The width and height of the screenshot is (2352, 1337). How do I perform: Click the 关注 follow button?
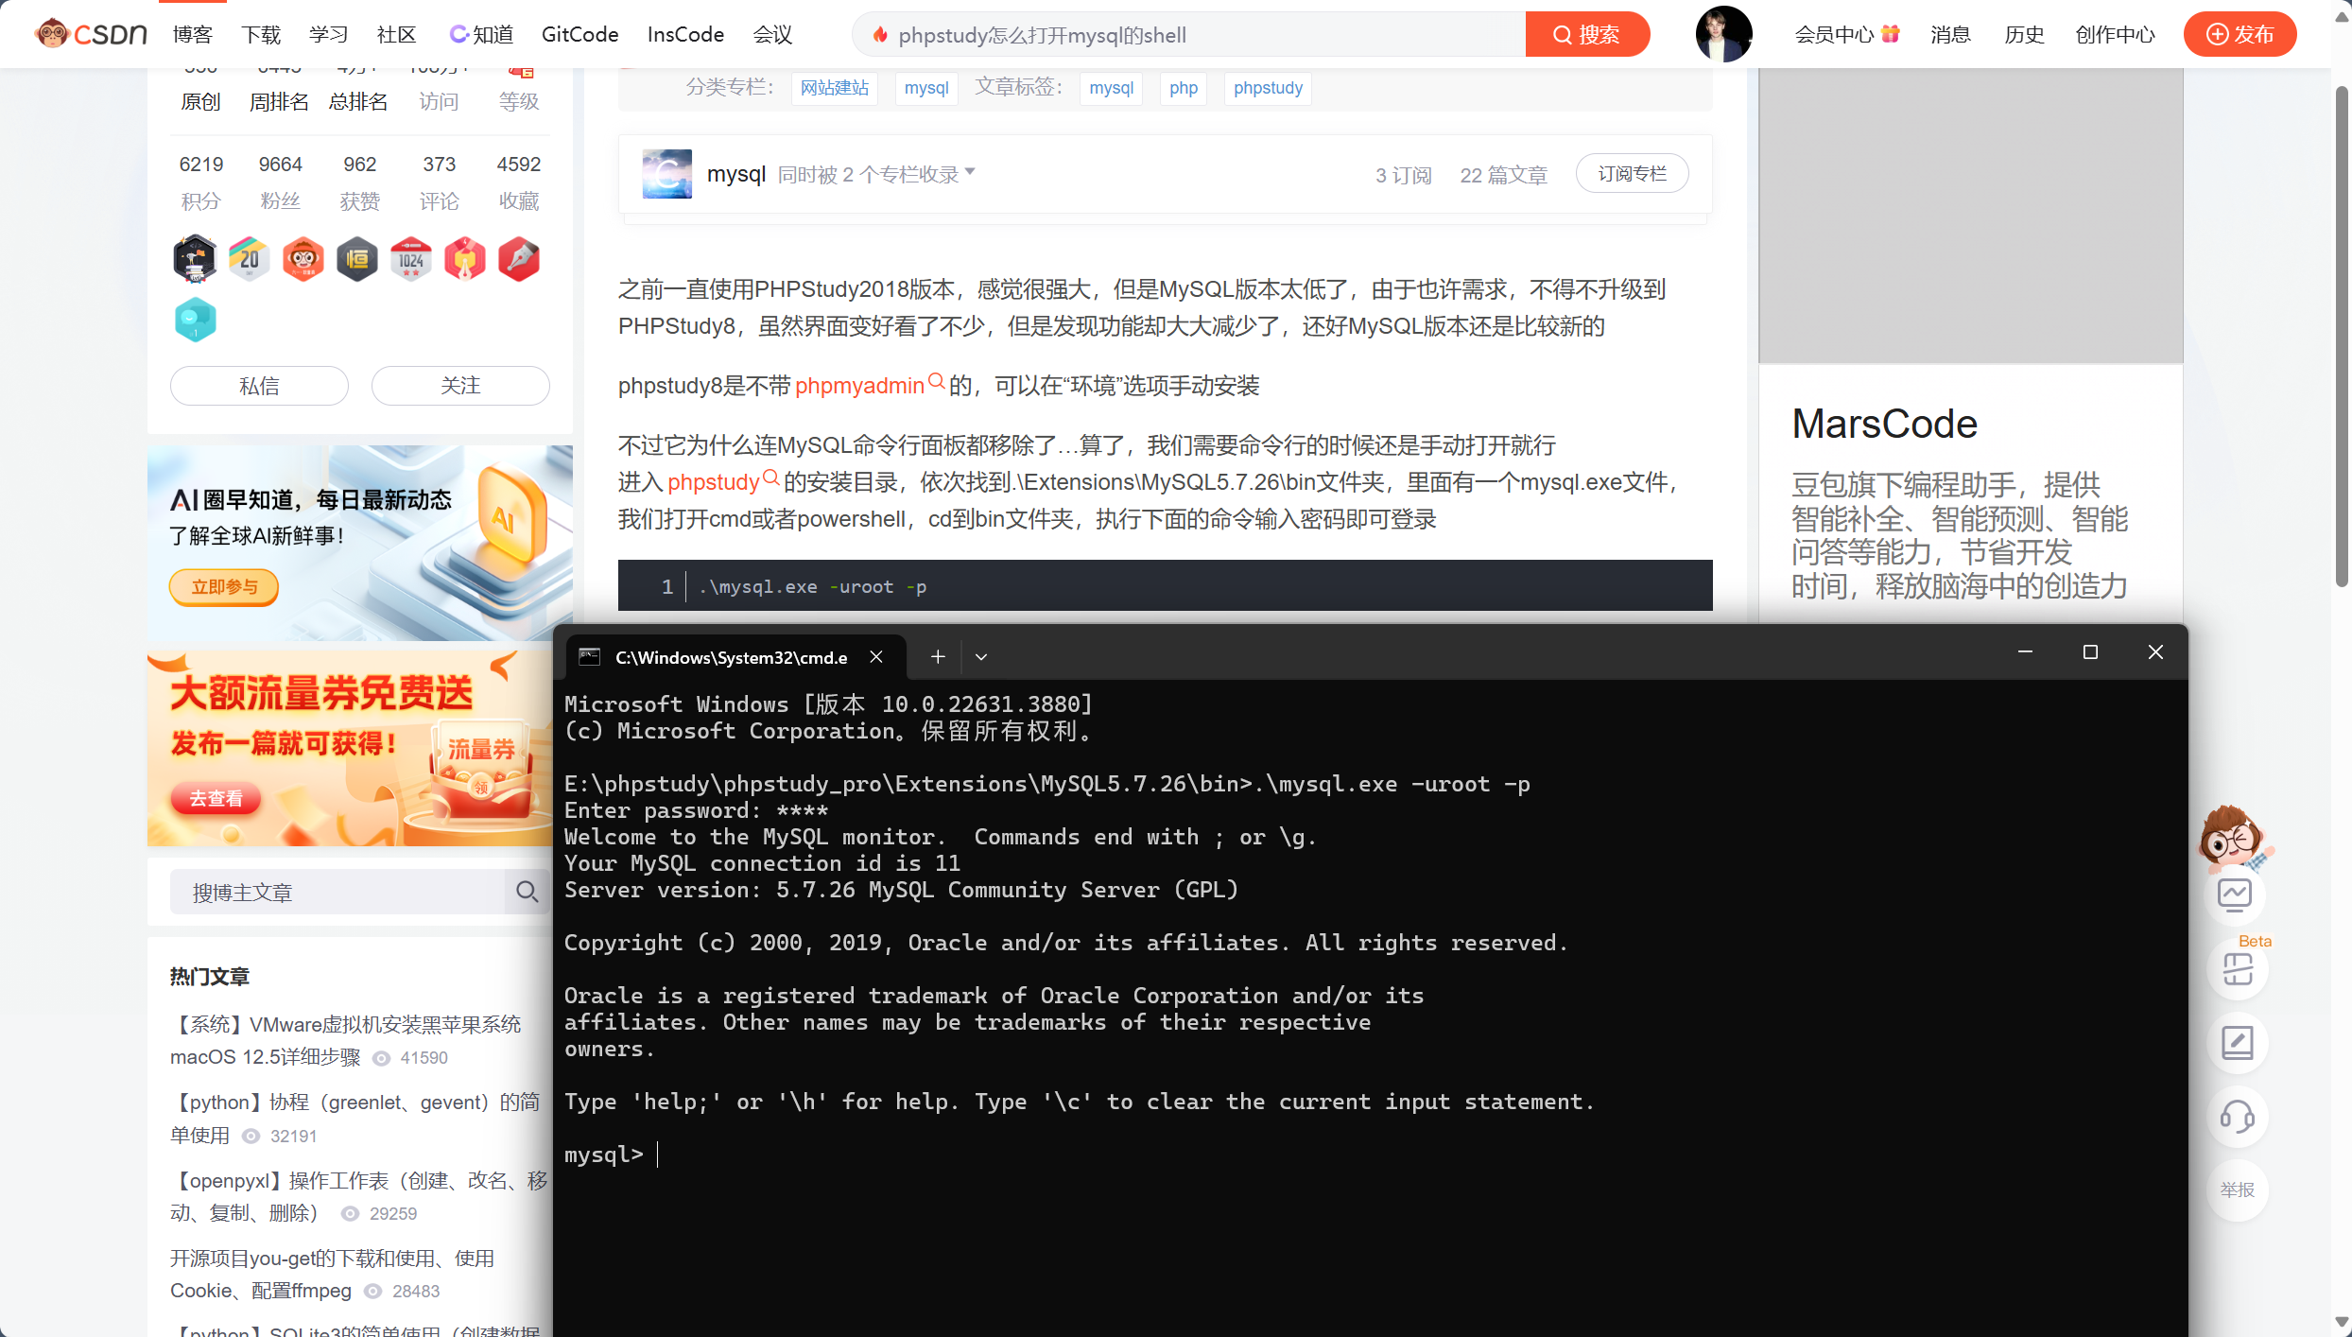point(460,386)
